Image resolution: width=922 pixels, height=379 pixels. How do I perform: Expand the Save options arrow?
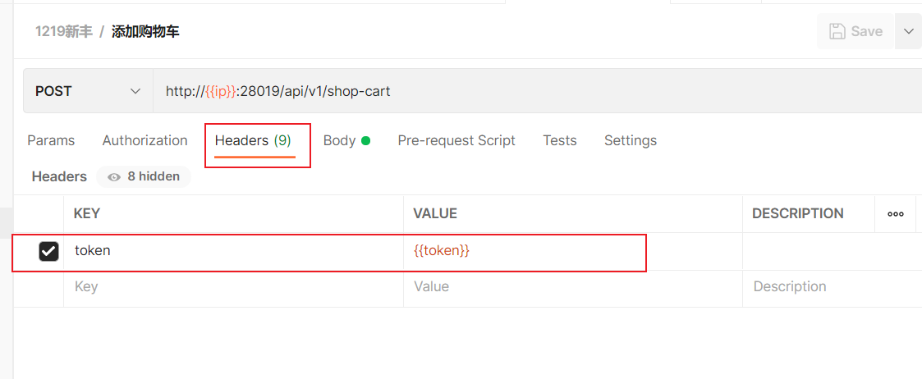(x=909, y=31)
